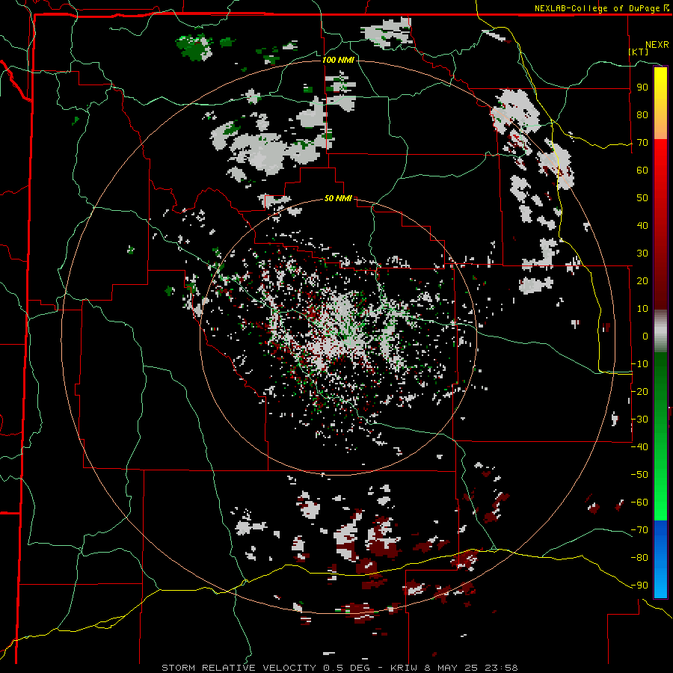Image resolution: width=673 pixels, height=673 pixels.
Task: Click the 0 value on velocity scale
Action: click(645, 336)
